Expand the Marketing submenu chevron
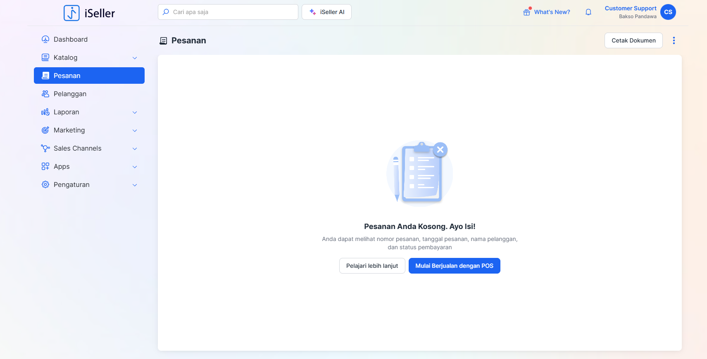Screen dimensions: 707x359 [135, 130]
